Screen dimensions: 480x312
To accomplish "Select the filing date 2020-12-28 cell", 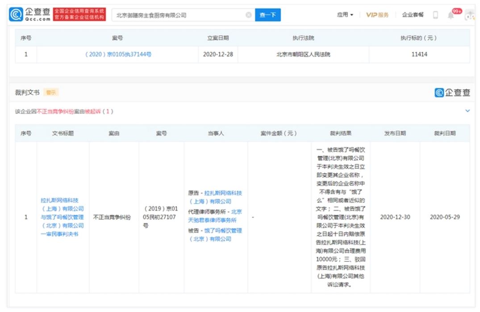I will (x=218, y=54).
